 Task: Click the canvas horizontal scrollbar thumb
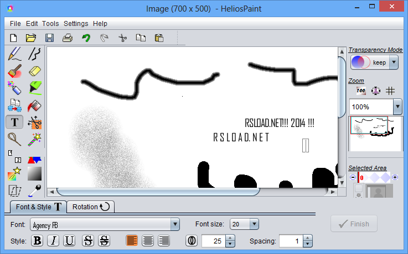coord(158,192)
